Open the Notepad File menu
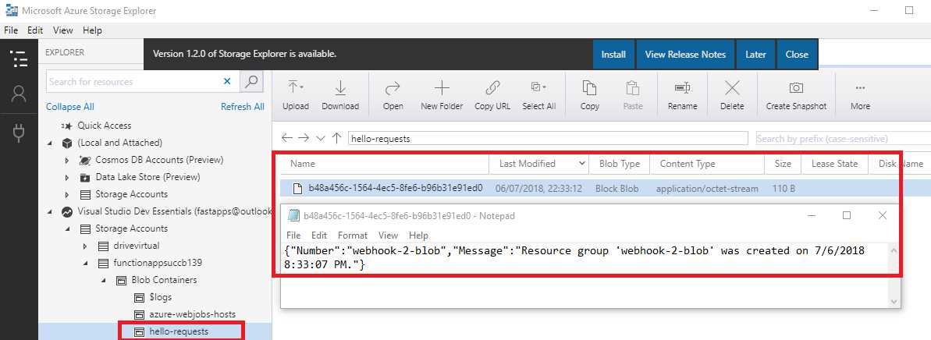931x340 pixels. coord(293,235)
